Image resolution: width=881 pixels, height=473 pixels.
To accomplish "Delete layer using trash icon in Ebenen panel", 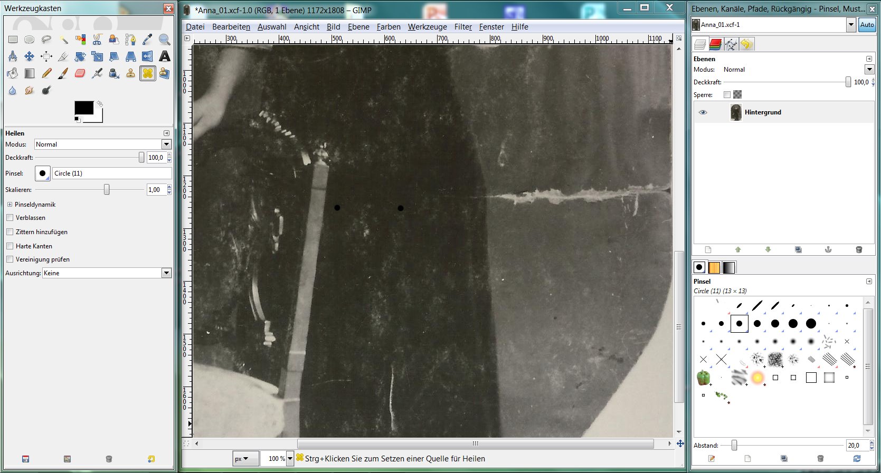I will [x=858, y=249].
